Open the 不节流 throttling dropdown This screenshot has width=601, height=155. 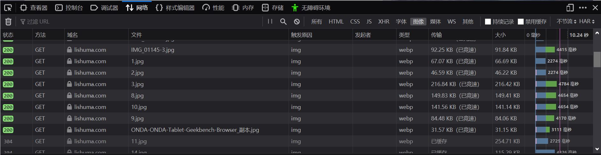(x=566, y=22)
